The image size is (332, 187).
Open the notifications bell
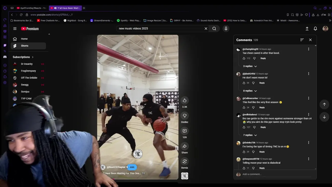tap(315, 29)
